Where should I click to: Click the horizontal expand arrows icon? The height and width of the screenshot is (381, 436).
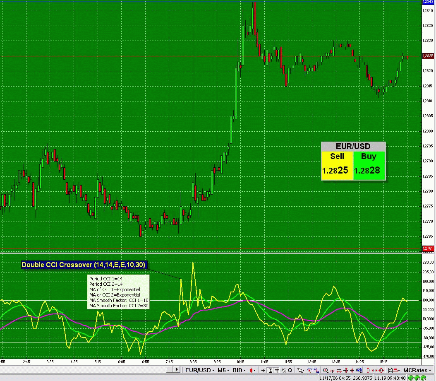pos(339,370)
